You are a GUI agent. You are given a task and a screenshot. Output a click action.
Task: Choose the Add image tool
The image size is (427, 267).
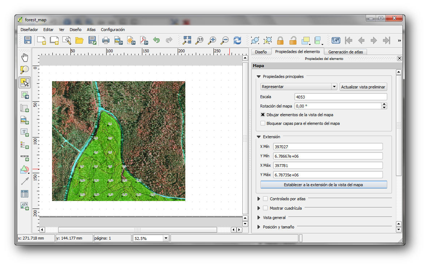click(25, 120)
